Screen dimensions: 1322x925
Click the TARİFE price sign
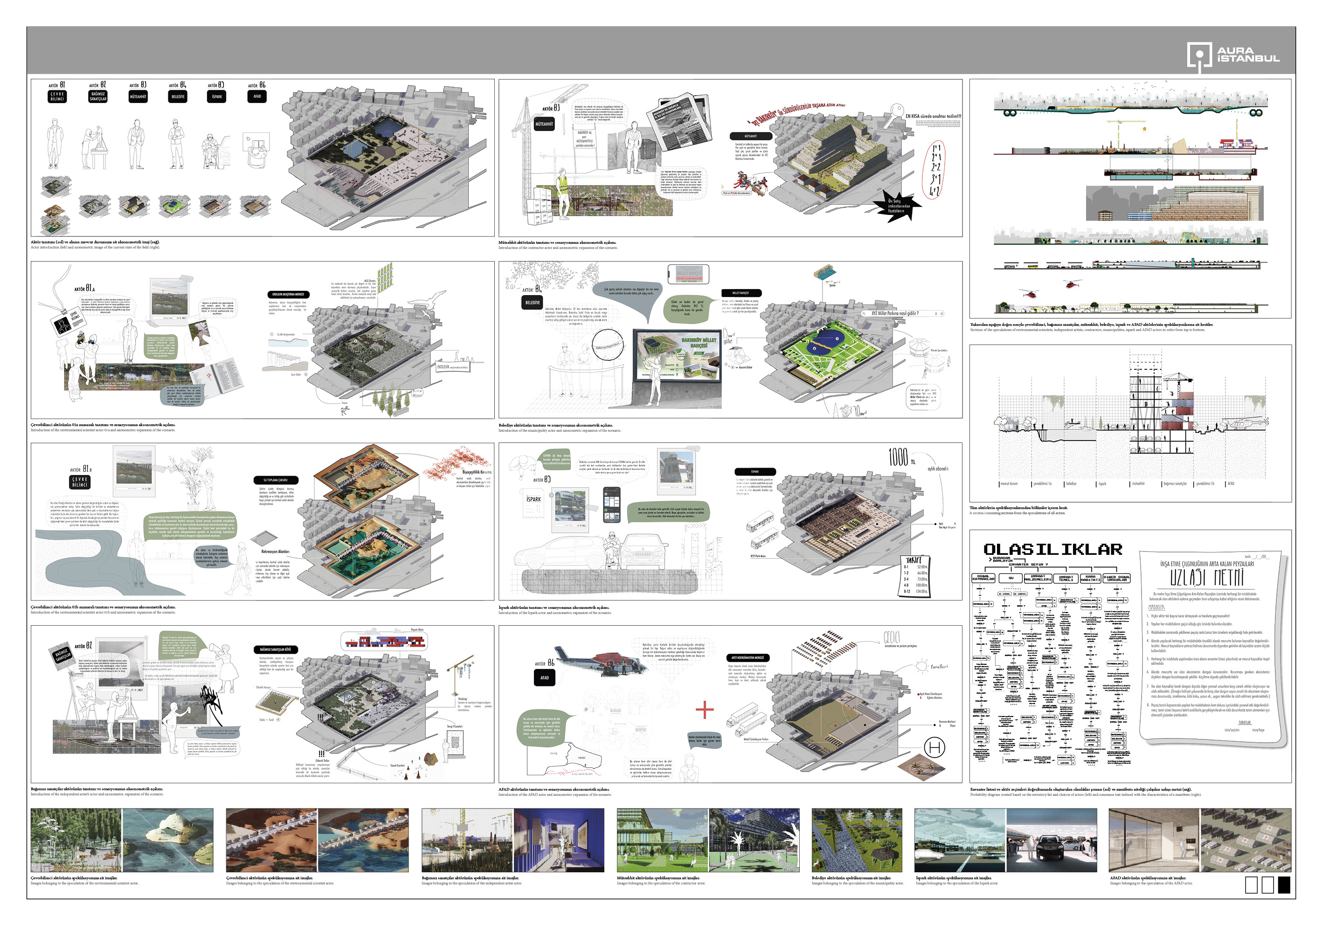pos(914,576)
